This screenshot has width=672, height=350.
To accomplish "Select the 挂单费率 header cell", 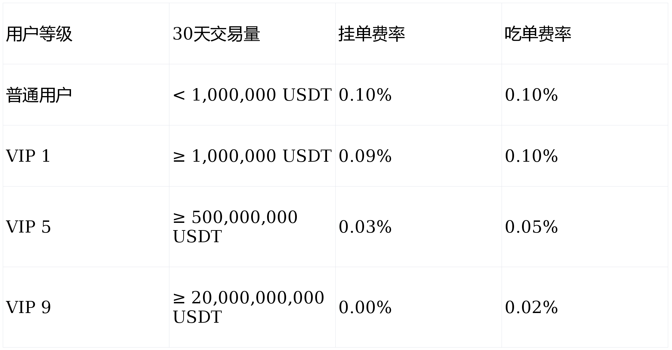I will 371,34.
